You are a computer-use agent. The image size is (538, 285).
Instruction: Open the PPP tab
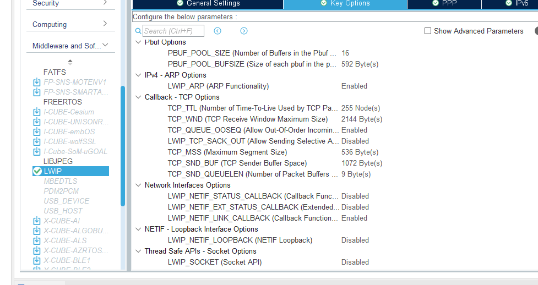click(x=444, y=3)
